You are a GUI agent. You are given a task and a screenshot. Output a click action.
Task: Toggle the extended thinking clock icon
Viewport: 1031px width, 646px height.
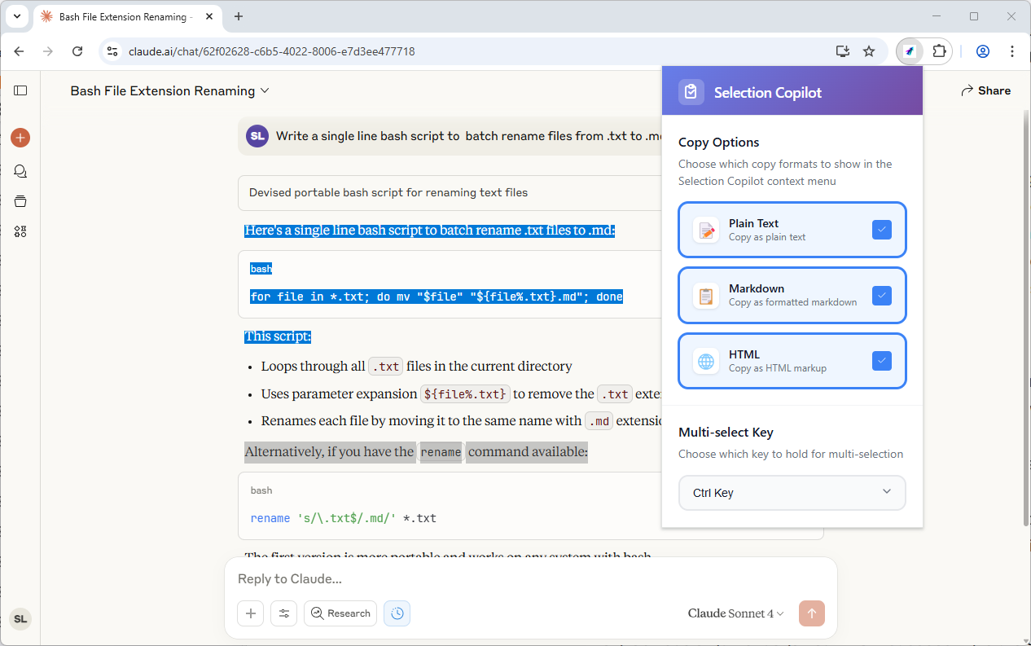coord(397,613)
